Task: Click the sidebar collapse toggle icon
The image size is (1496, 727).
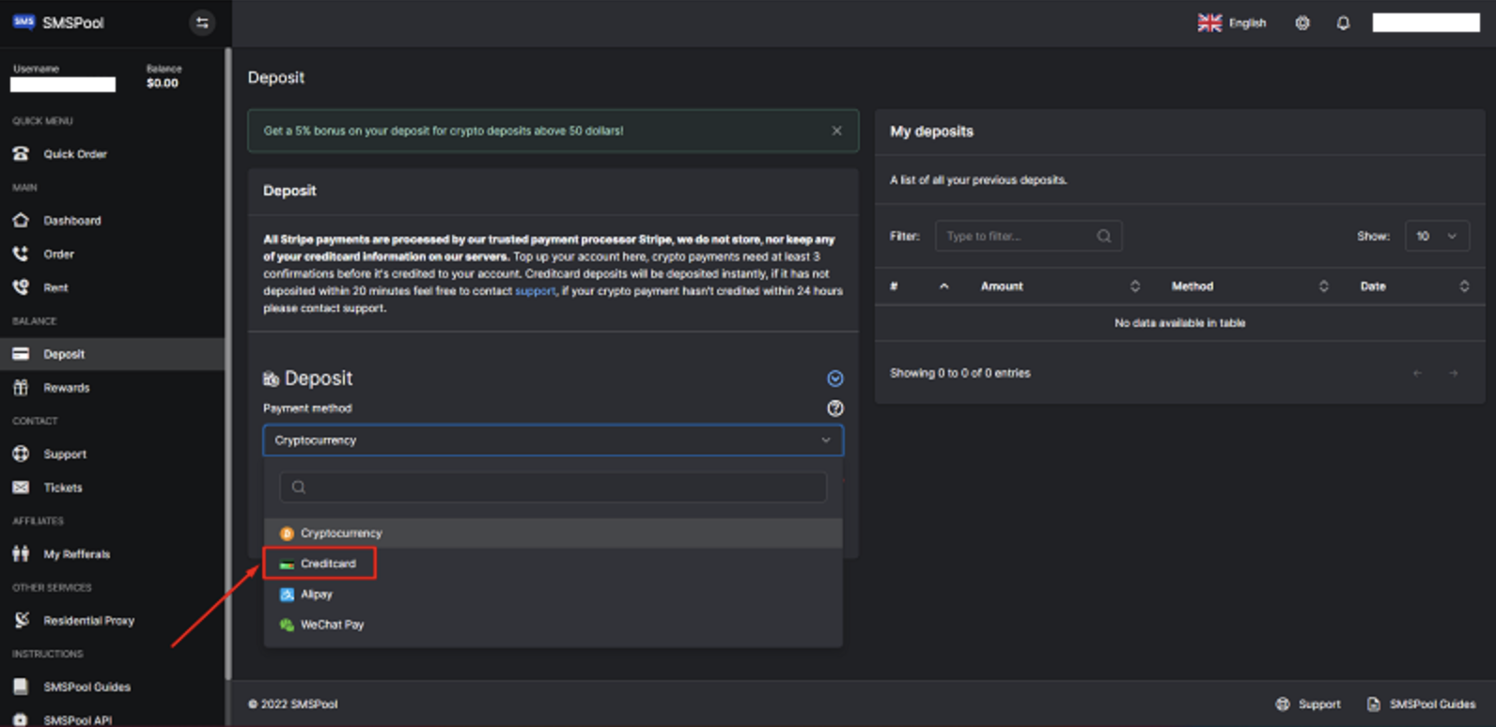Action: coord(202,23)
